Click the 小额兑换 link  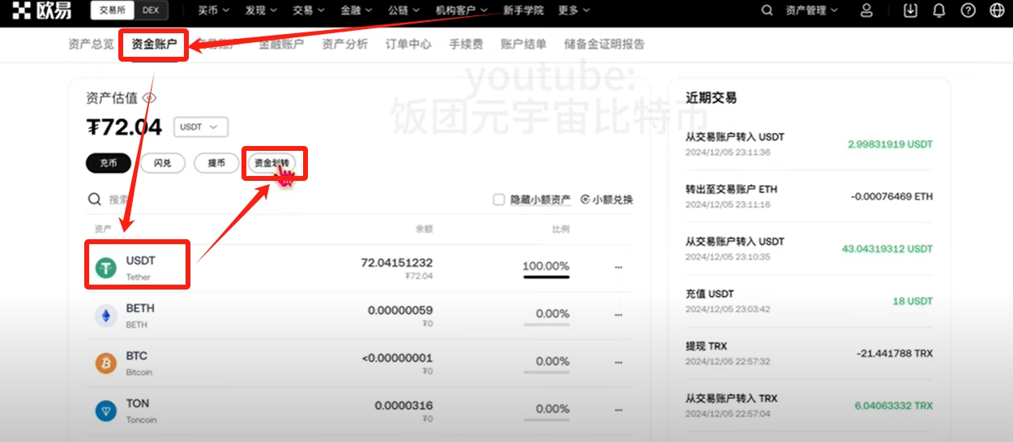[x=613, y=200]
